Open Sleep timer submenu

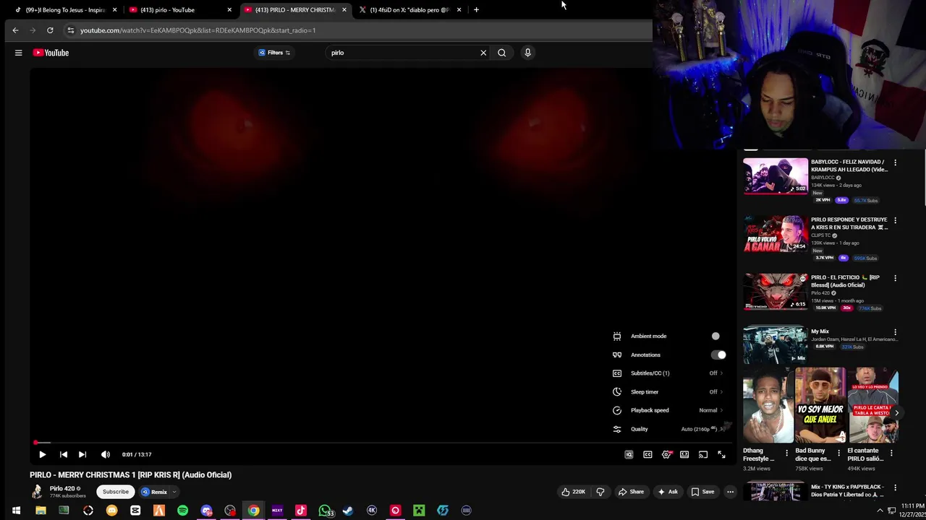[668, 392]
